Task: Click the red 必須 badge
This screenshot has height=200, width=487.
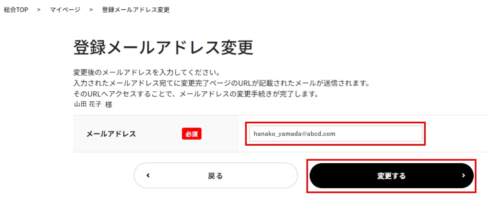Action: pyautogui.click(x=192, y=133)
